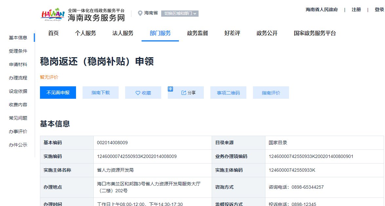Screen dimensions: 385x206
Task: Click the 登录 link
Action: [x=379, y=9]
